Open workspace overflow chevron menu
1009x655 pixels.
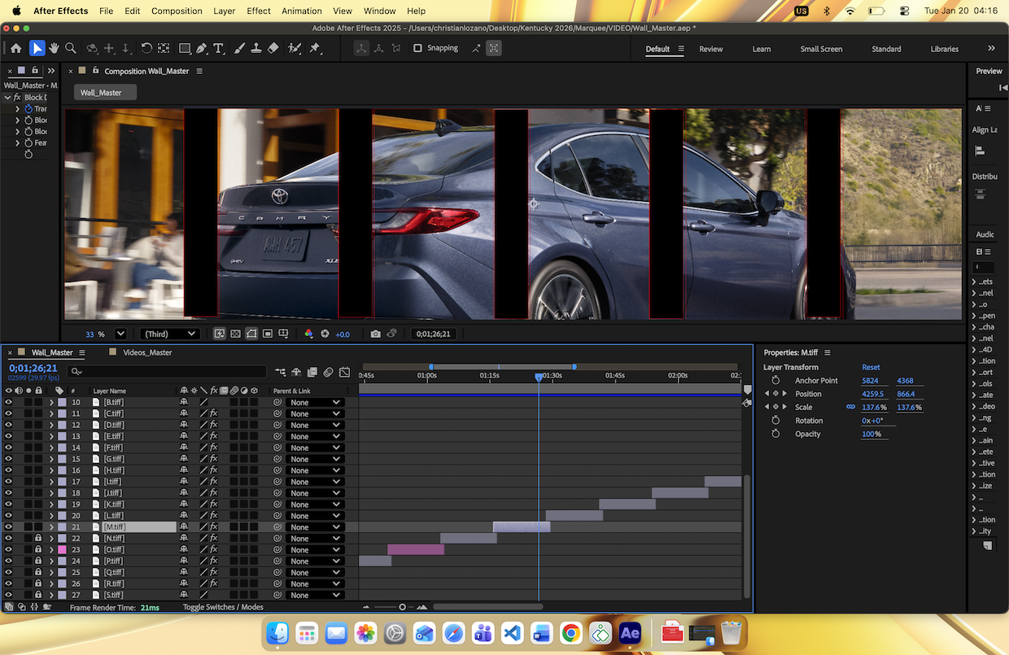click(991, 49)
